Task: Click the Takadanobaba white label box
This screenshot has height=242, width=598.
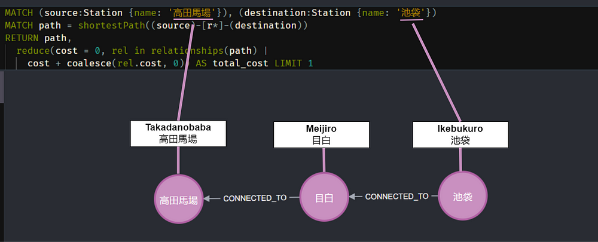Action: [178, 134]
